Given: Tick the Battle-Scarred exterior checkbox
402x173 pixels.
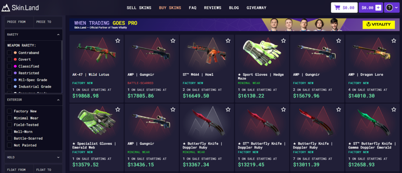Looking at the screenshot, I should 9,138.
